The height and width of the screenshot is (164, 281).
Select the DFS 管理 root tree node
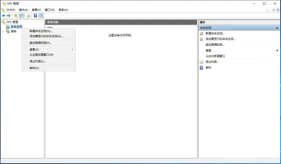[12, 22]
